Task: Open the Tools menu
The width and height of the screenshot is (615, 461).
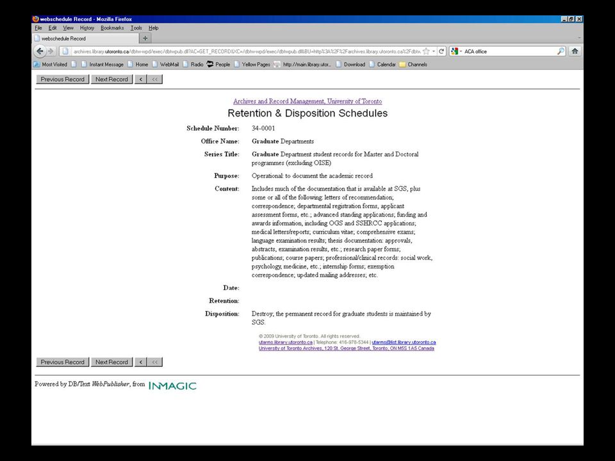Action: (136, 28)
